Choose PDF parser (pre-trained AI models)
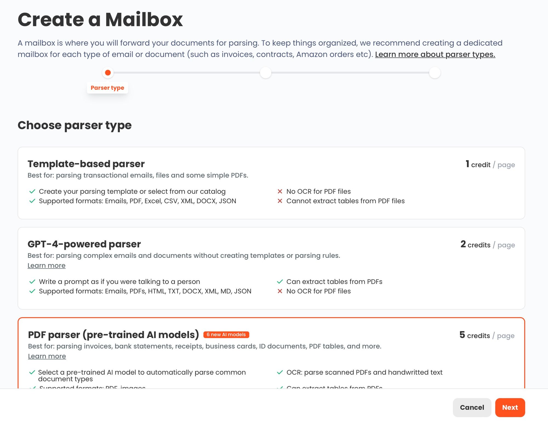Screen dimensions: 548x424 (x=271, y=353)
